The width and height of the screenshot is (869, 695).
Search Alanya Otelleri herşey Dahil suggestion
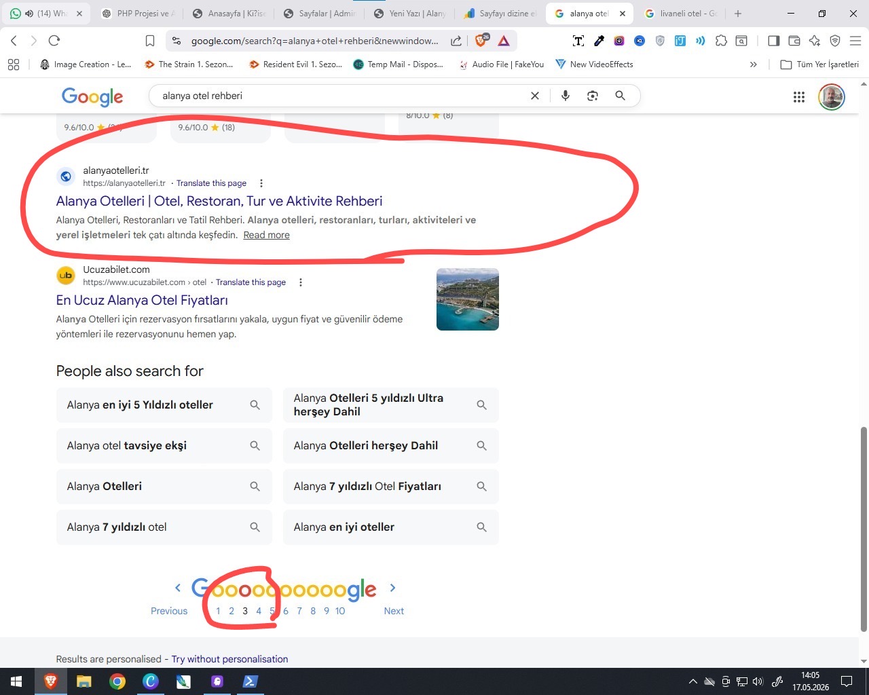[x=391, y=446]
